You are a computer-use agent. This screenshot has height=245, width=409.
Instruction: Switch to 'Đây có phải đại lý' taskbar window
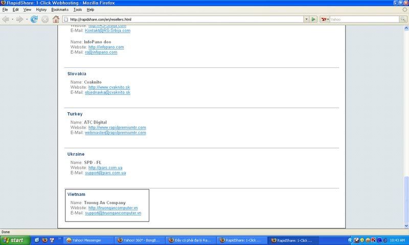(191, 240)
